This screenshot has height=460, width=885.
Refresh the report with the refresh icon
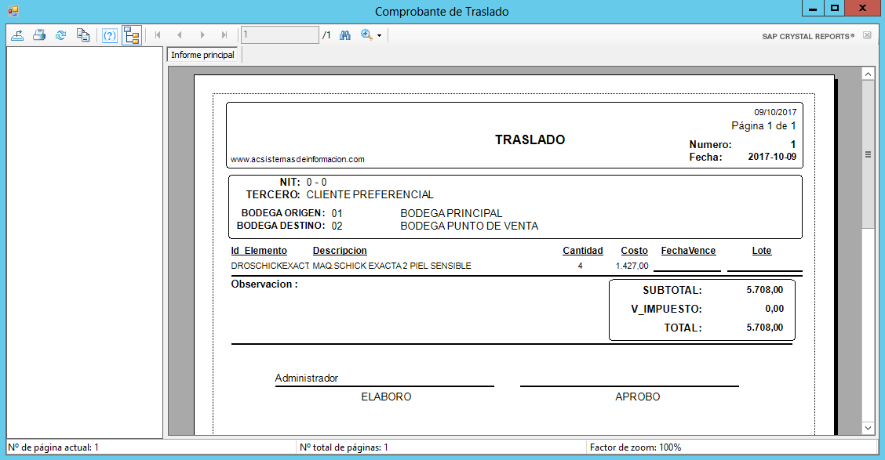60,35
